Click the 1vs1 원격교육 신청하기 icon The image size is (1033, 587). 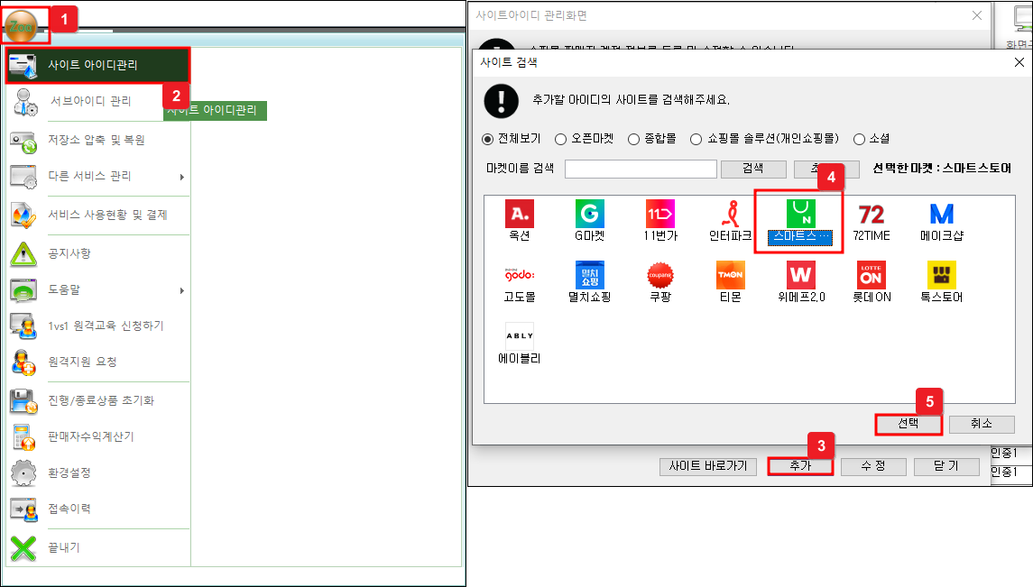pos(23,326)
